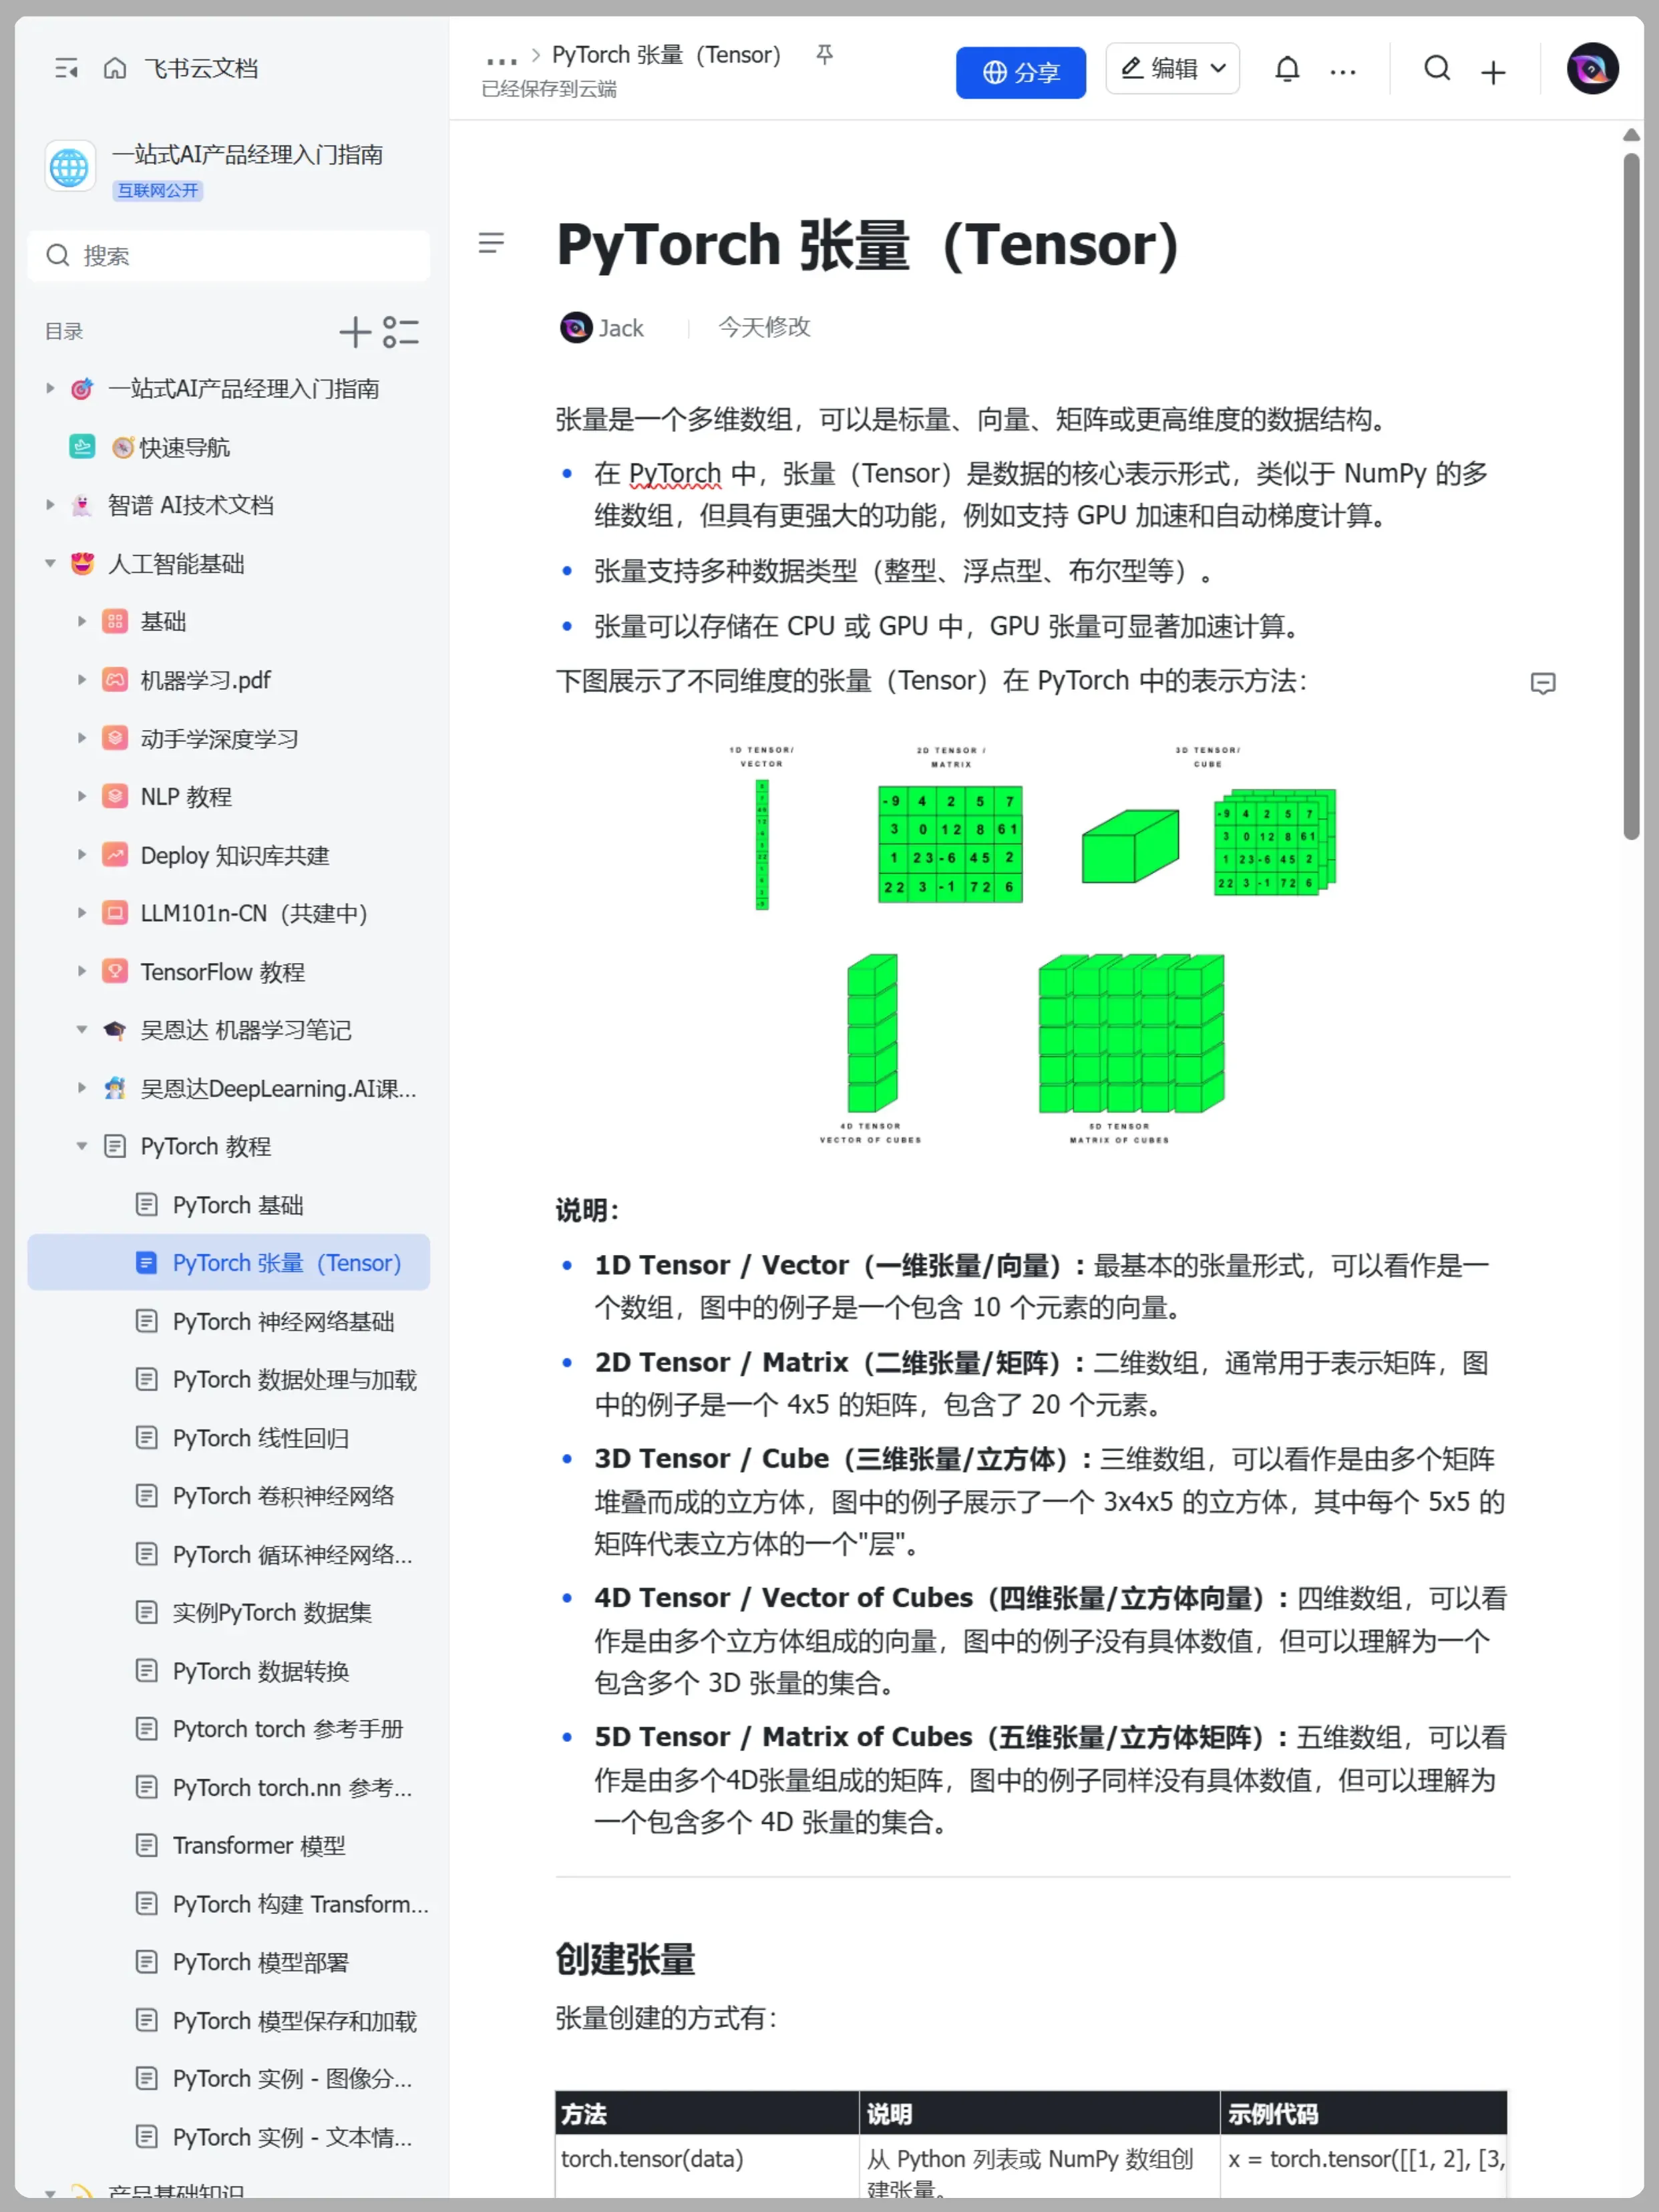Collapse 人工智能基础 section
1659x2212 pixels.
[x=50, y=564]
